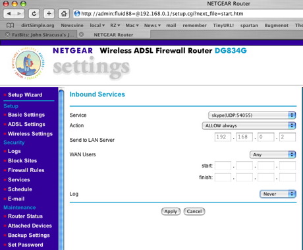Add a bookmark with the plus button
Screen dimensions: 303x250
[49, 14]
